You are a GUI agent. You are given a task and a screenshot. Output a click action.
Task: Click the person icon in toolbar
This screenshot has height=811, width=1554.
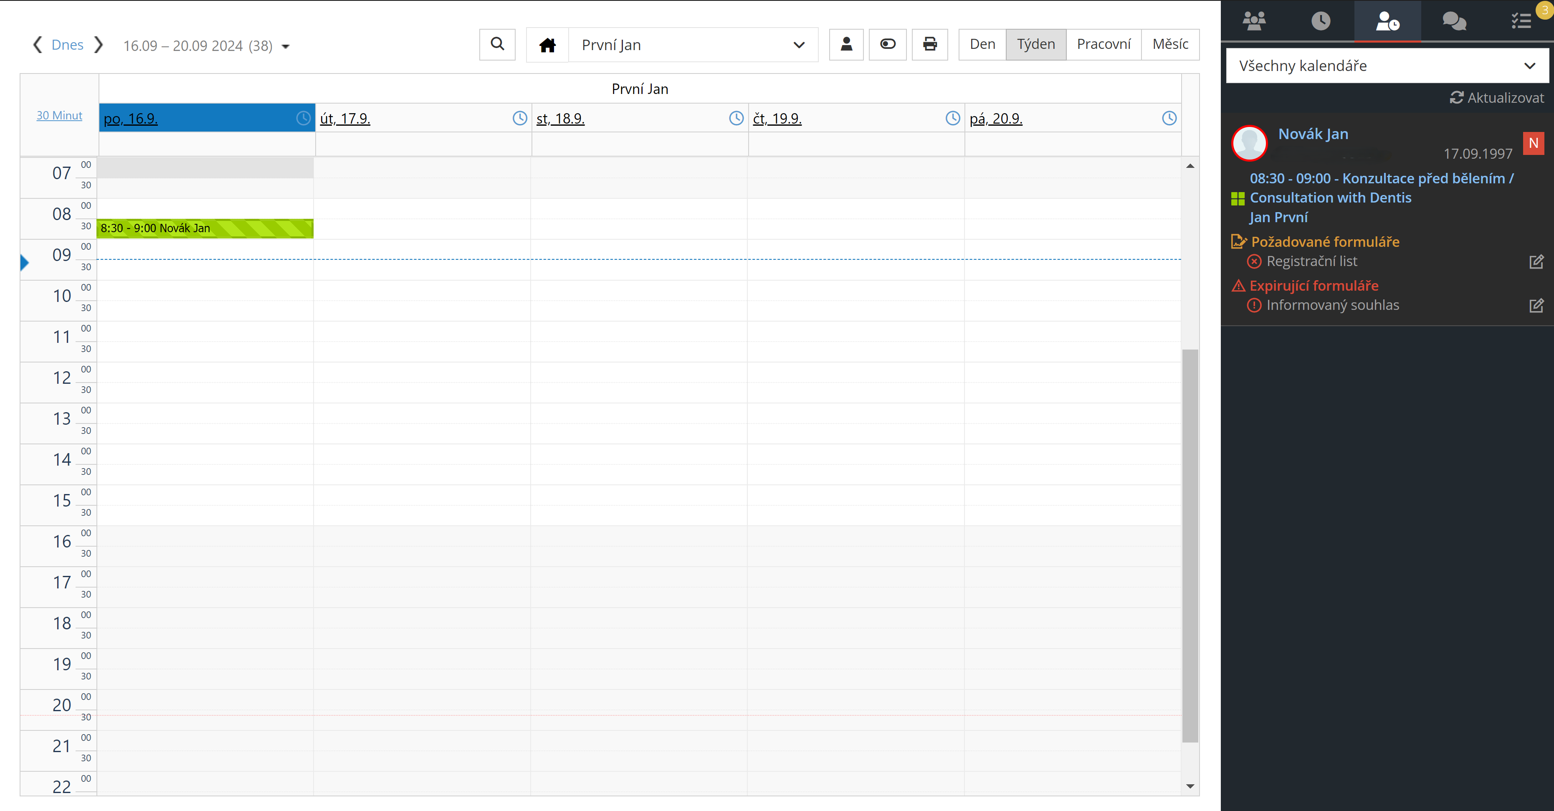coord(846,44)
